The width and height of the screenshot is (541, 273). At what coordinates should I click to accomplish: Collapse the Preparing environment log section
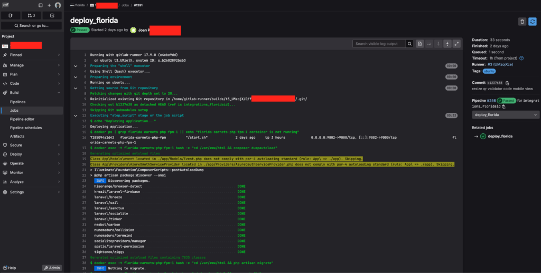[x=76, y=77]
